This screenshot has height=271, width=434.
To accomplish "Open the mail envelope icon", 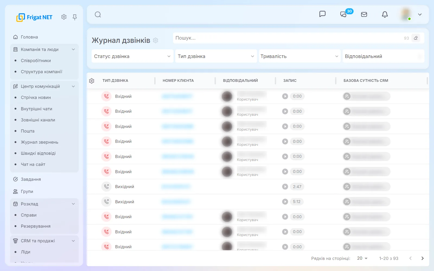I will point(364,14).
